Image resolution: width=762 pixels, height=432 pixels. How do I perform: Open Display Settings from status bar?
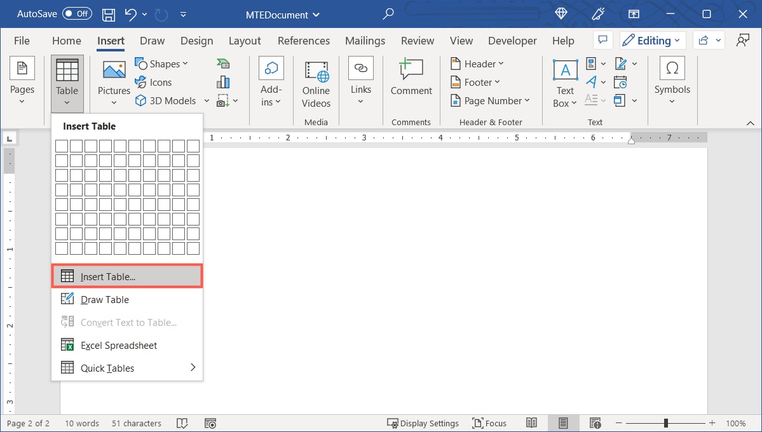tap(423, 422)
